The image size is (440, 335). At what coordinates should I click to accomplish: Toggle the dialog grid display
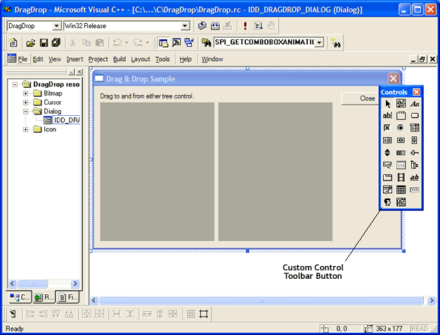pos(191,314)
